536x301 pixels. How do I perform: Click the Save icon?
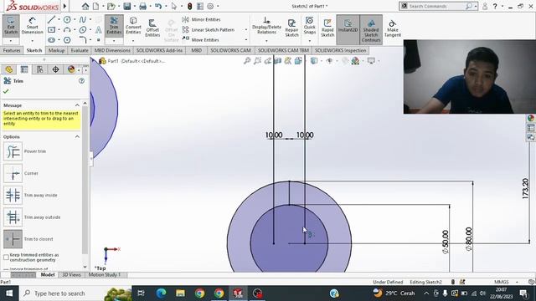(x=127, y=6)
